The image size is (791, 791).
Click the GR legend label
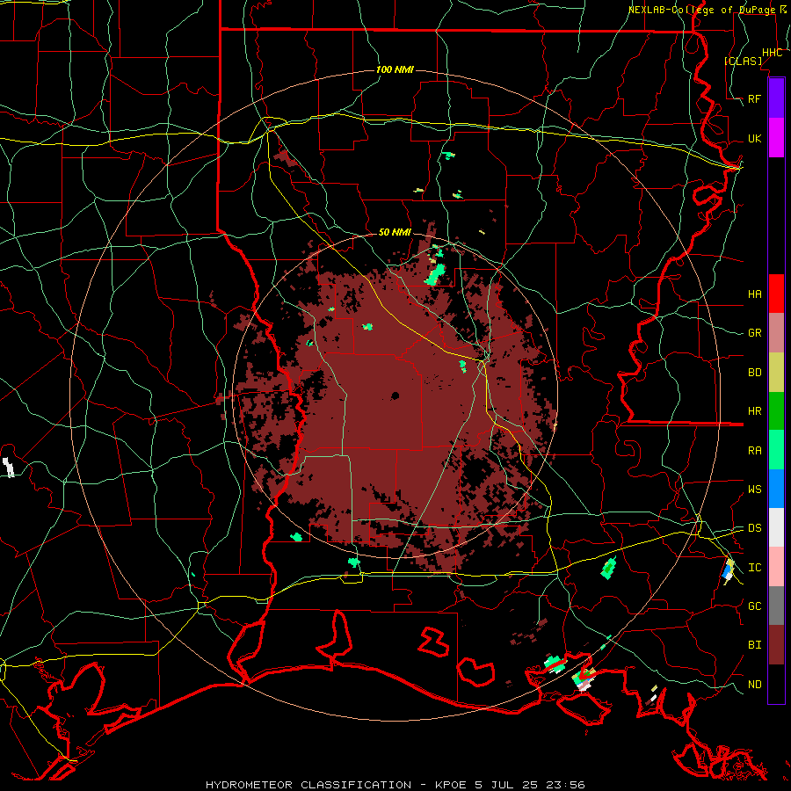[x=754, y=333]
